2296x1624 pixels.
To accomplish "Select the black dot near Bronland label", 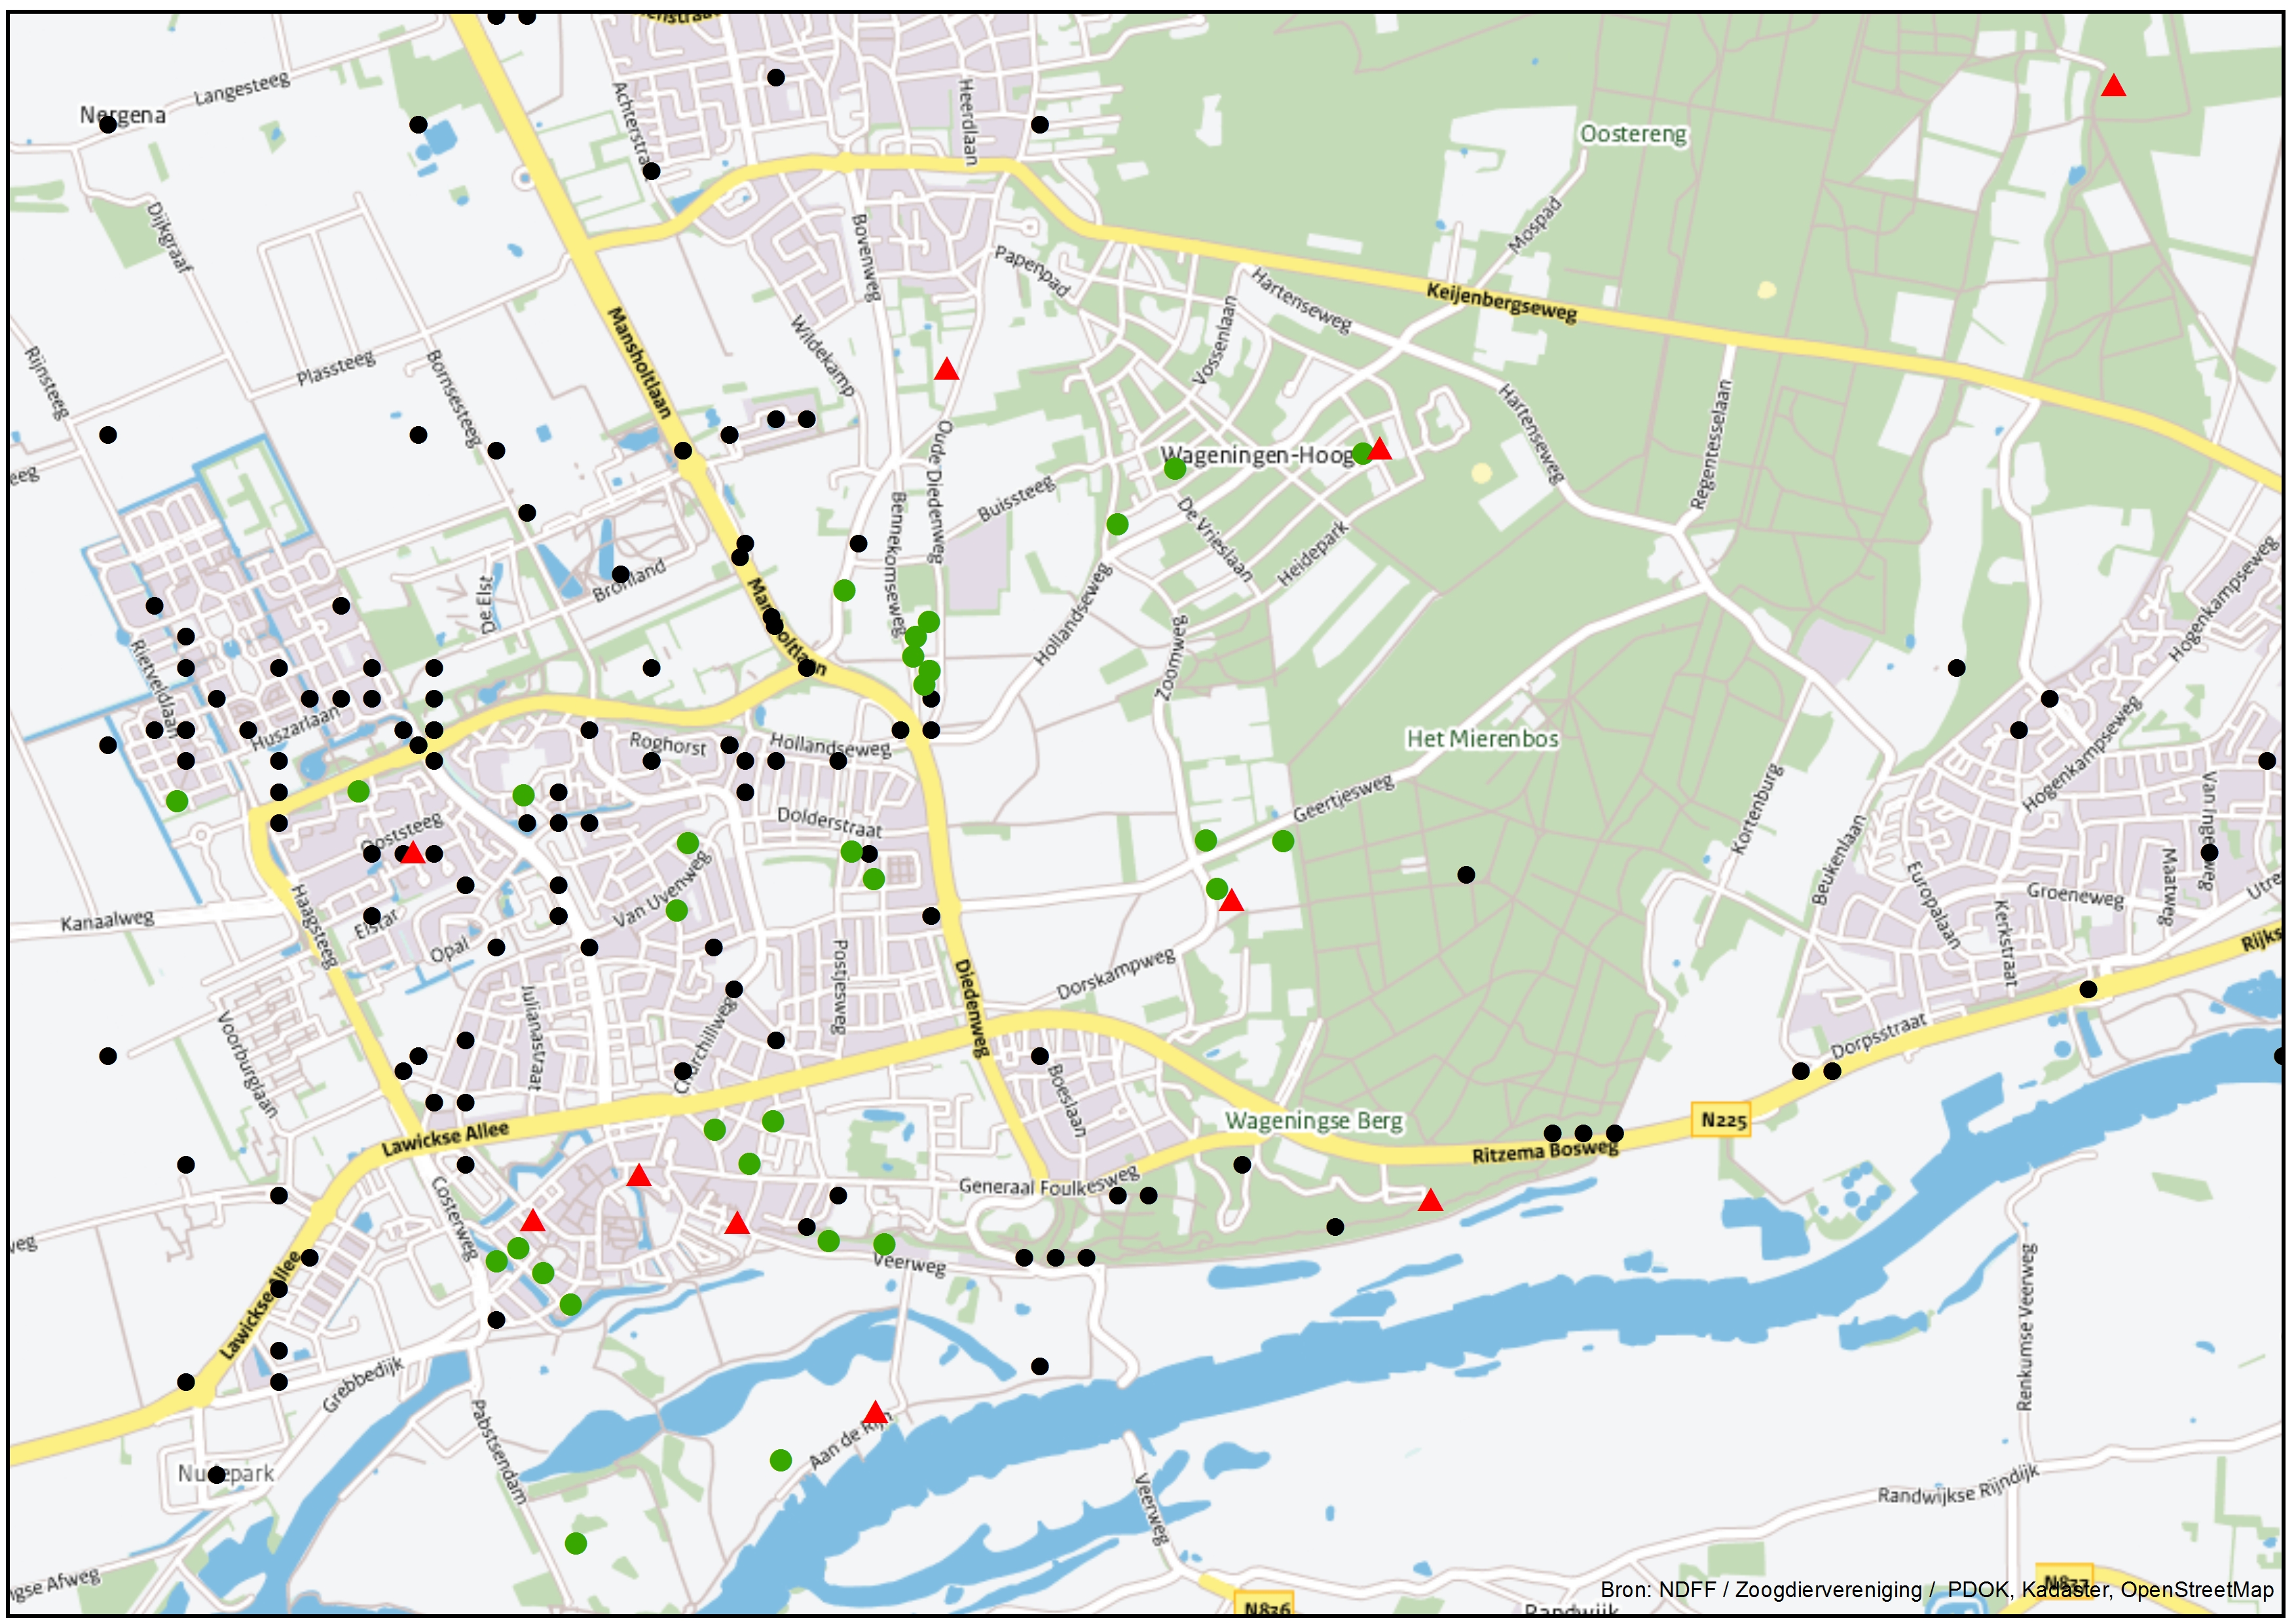I will [x=621, y=574].
